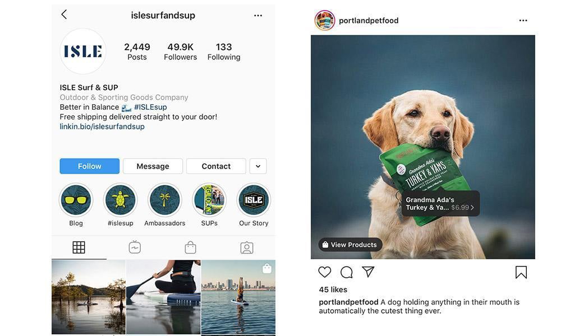Open the #islesup story highlight
The image size is (561, 336).
(120, 199)
